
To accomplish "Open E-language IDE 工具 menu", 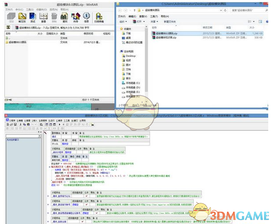I will (x=66, y=121).
